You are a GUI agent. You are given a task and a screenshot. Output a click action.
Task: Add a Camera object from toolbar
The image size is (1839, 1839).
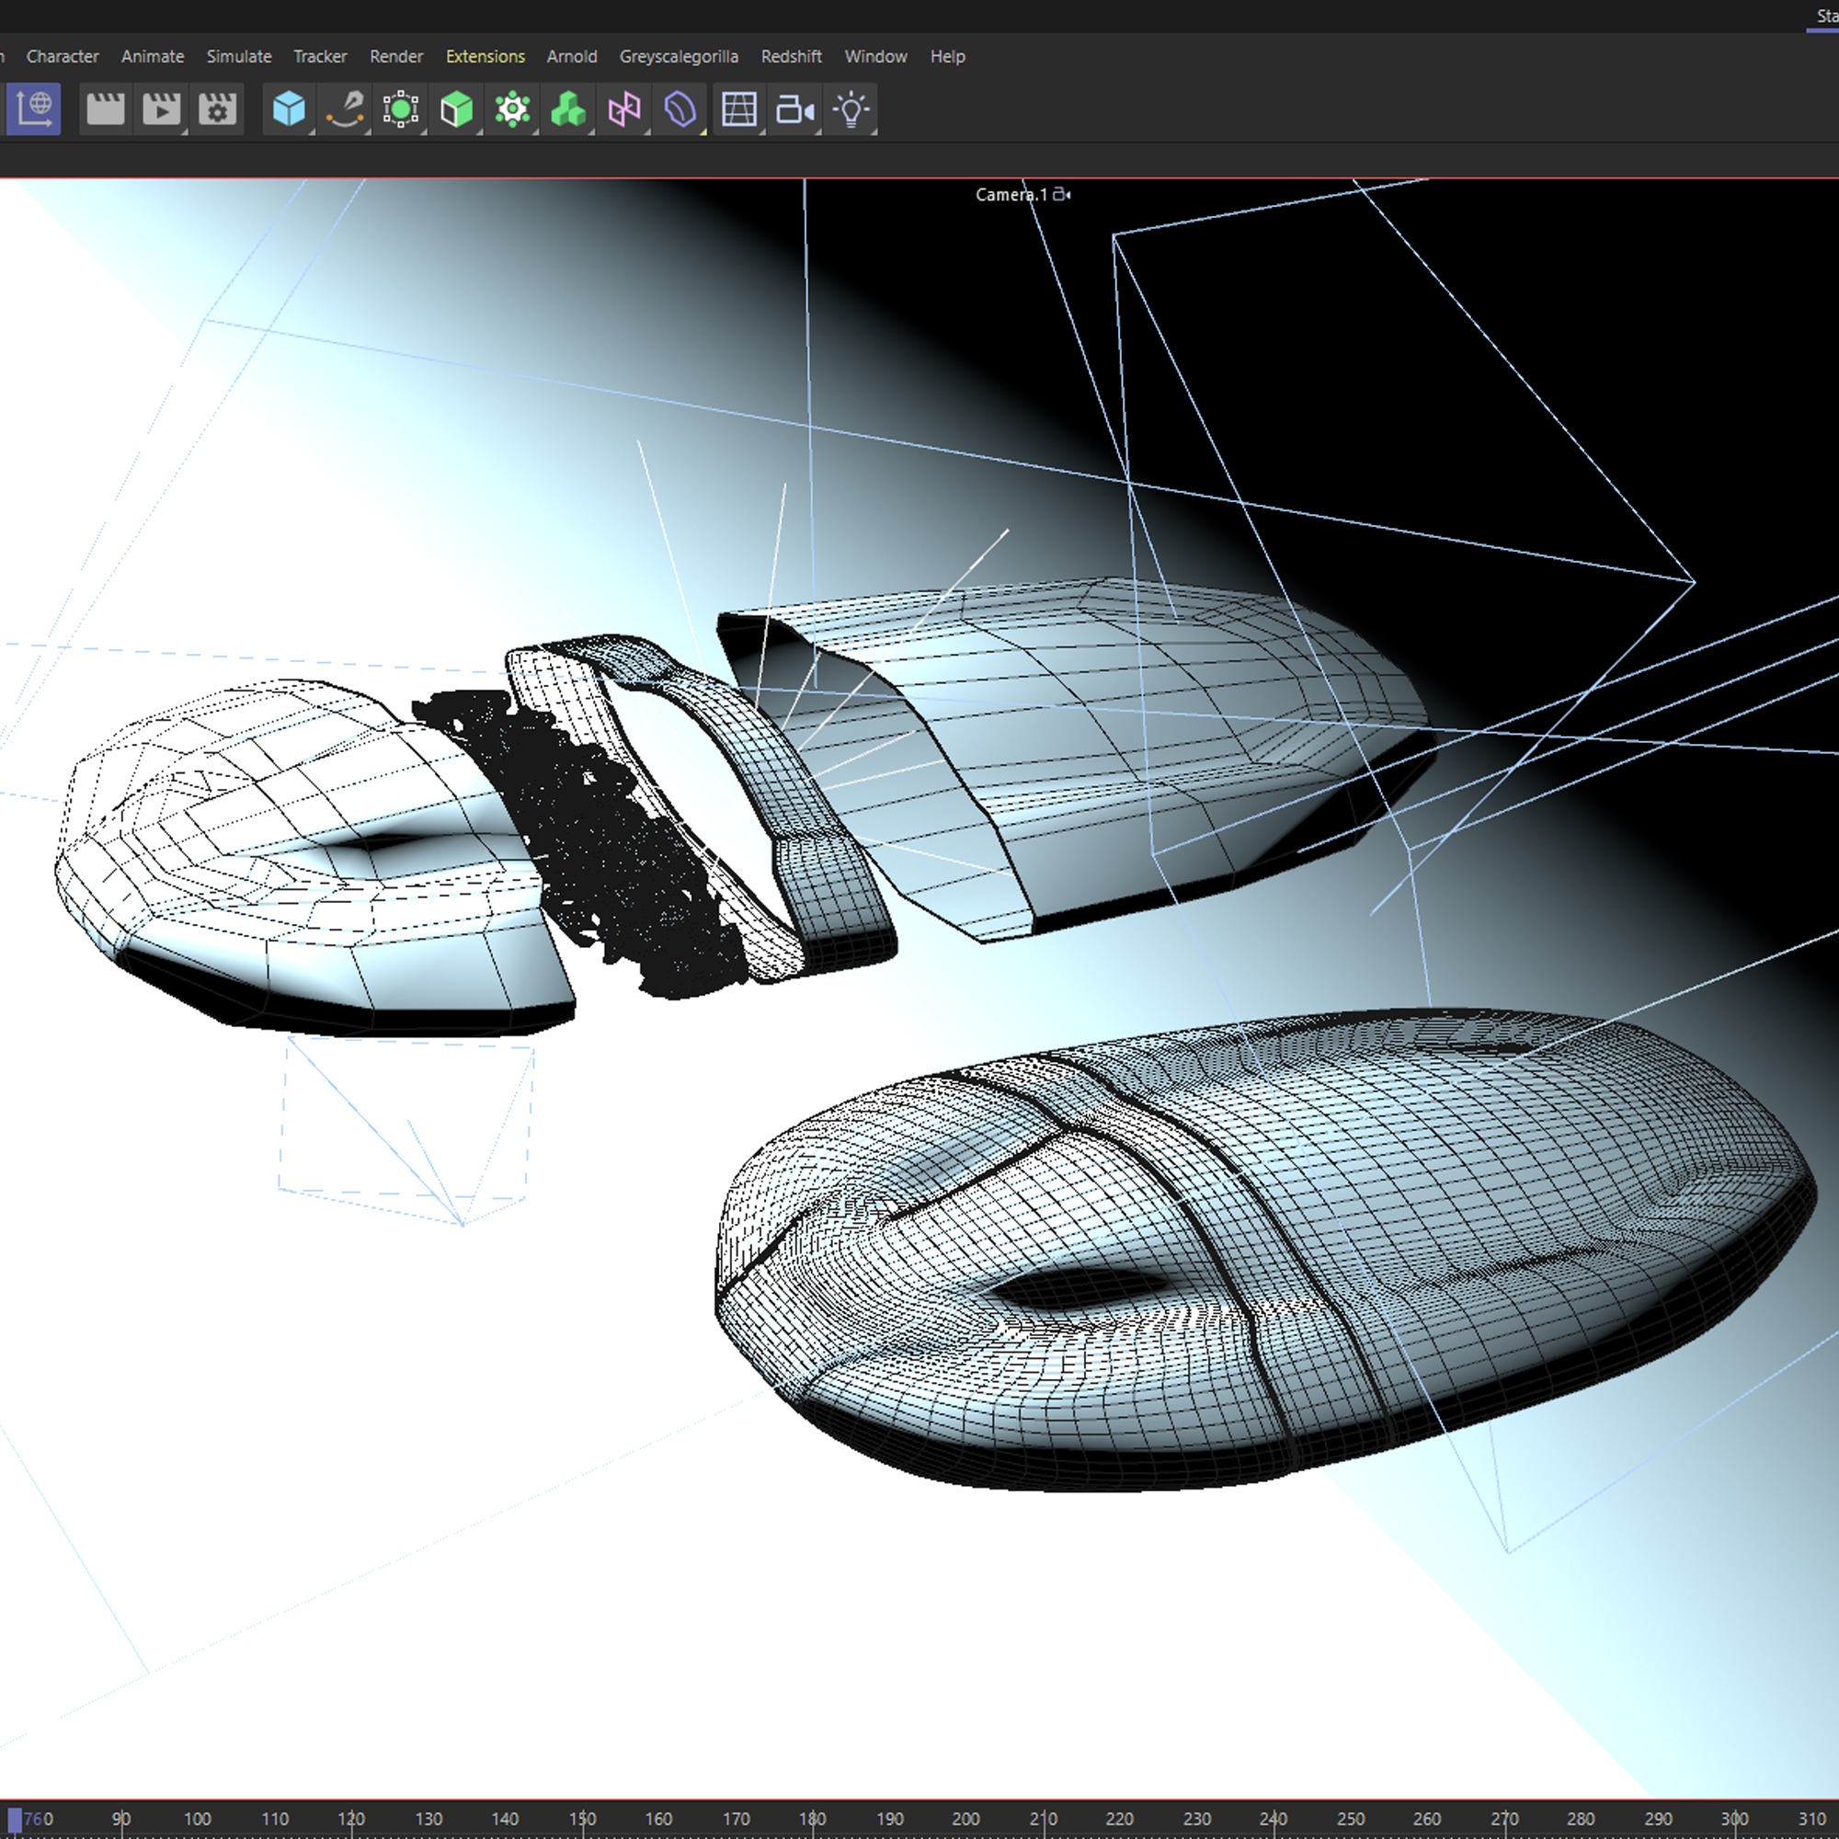[794, 109]
